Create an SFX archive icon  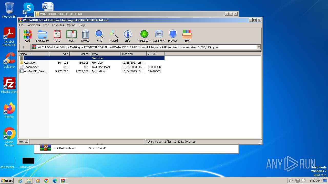(187, 36)
